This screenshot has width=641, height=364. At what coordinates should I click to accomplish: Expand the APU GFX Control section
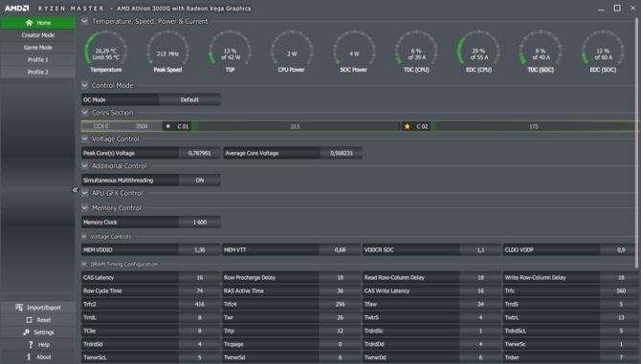click(x=84, y=193)
